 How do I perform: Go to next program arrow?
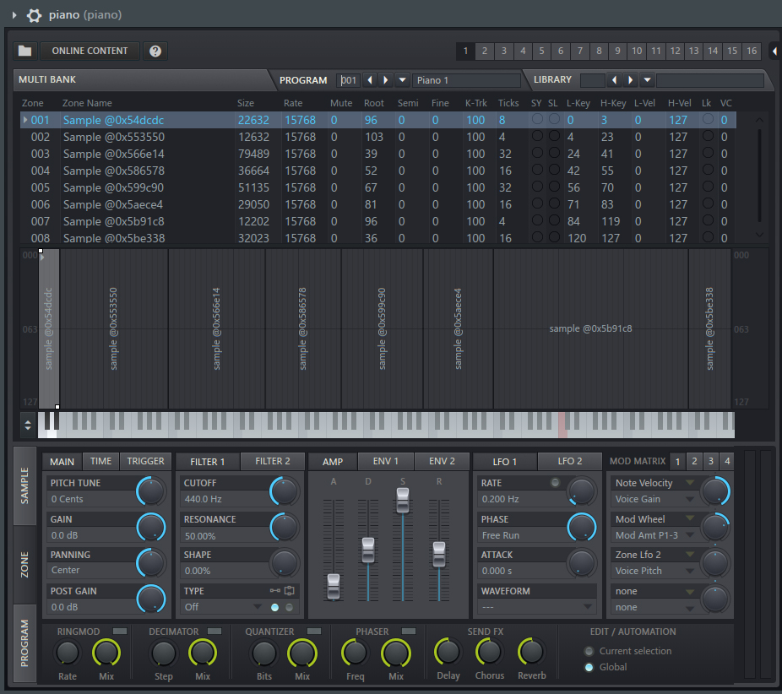[385, 80]
